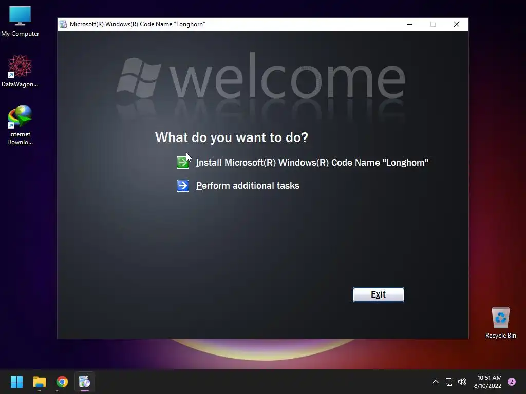Click the blue Perform additional tasks arrow icon

pyautogui.click(x=183, y=186)
